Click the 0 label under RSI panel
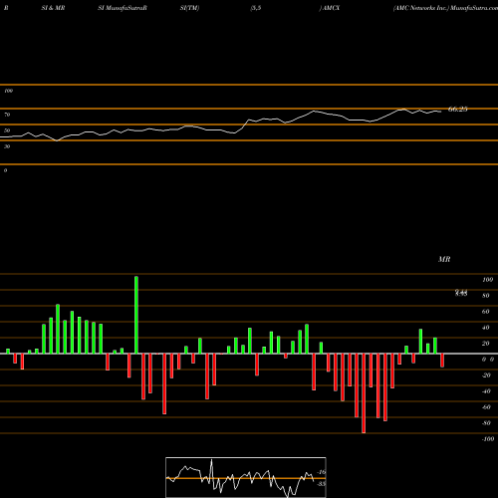Viewport: 498px width, 498px height. coord(5,170)
